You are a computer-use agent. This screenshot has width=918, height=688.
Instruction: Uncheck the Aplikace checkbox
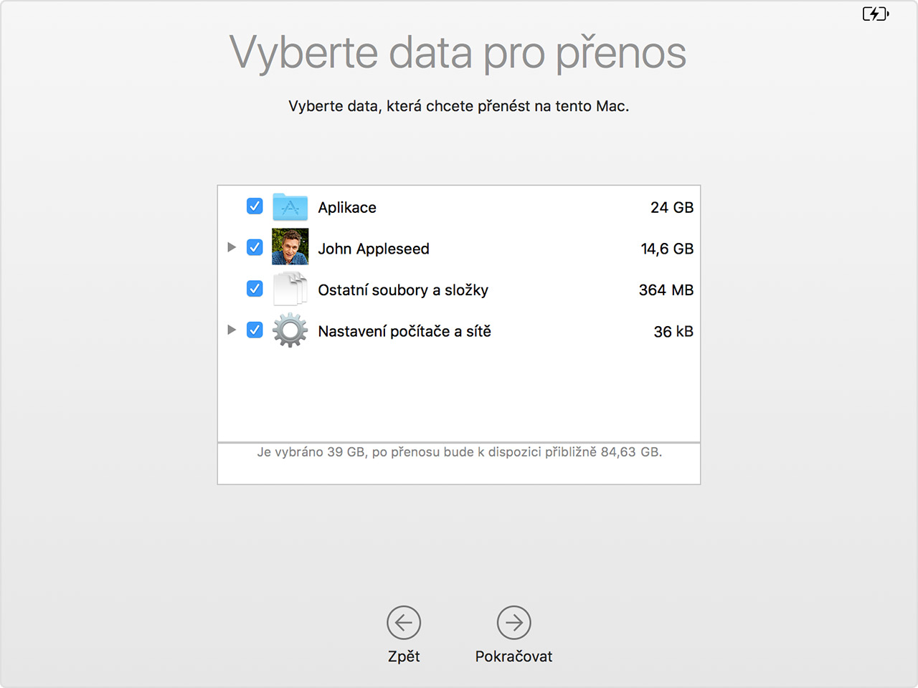coord(255,206)
